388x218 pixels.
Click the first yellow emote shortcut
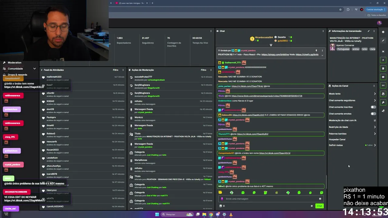(x=220, y=193)
